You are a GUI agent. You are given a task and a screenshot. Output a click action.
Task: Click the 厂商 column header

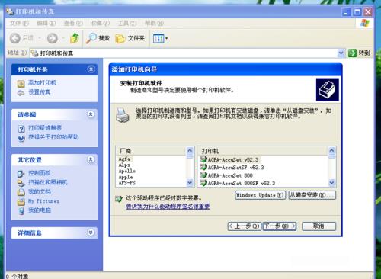151,151
